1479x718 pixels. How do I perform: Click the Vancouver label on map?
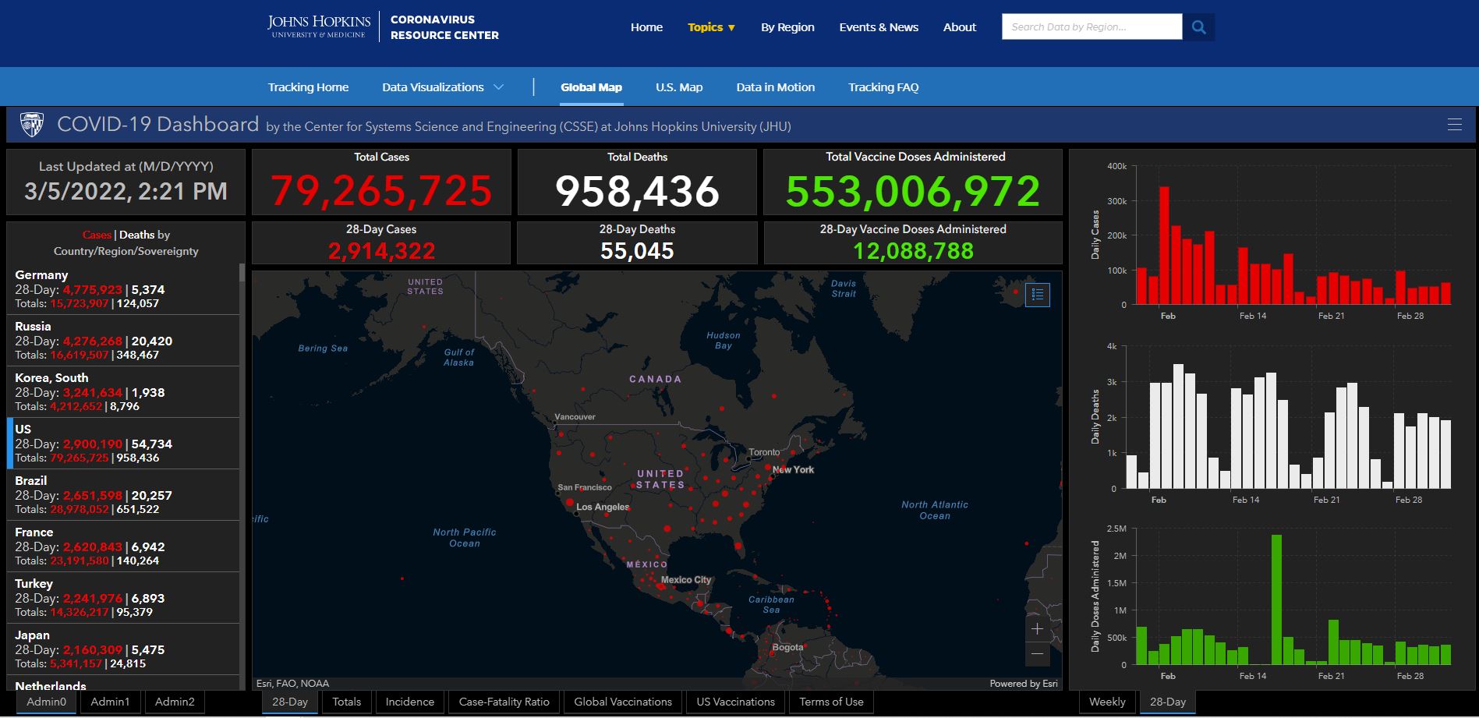click(575, 417)
